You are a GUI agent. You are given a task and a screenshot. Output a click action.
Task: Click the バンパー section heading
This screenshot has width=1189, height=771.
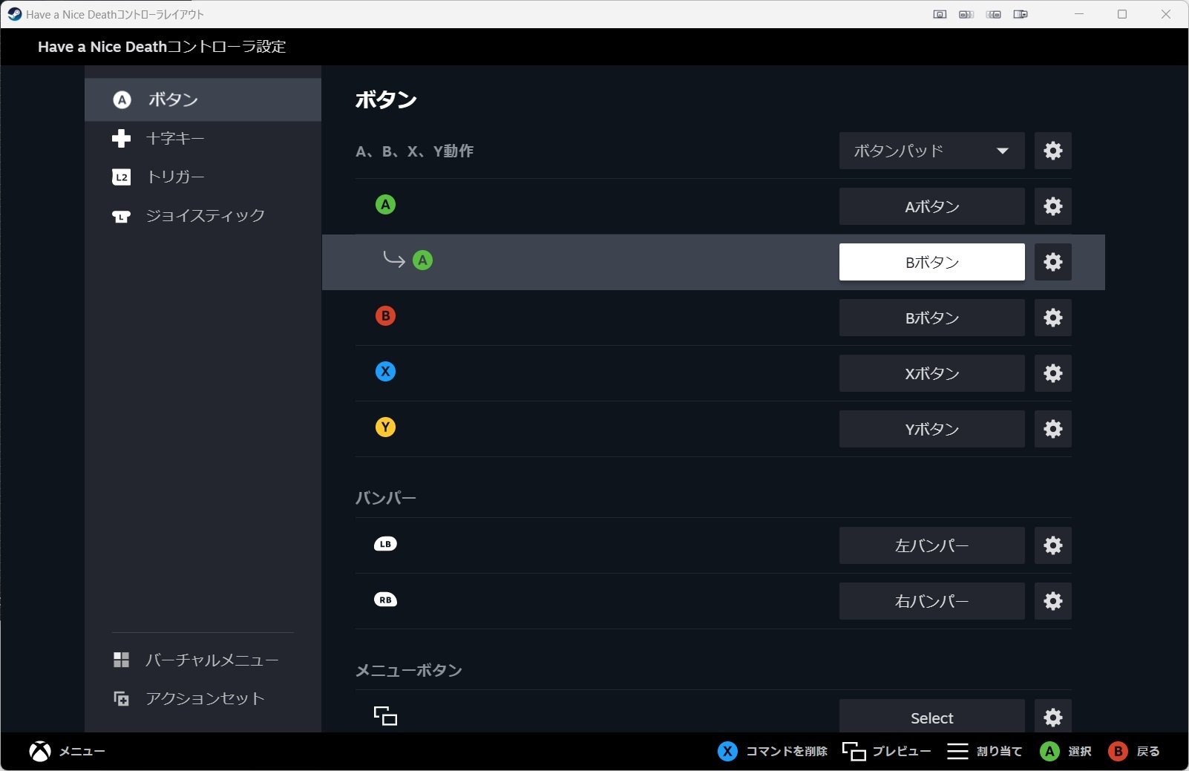pyautogui.click(x=385, y=498)
